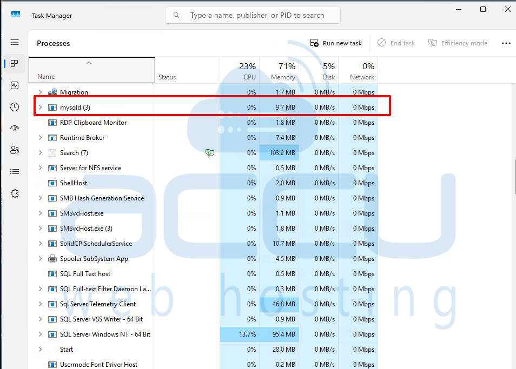Click the End task button
The width and height of the screenshot is (516, 369).
[396, 43]
